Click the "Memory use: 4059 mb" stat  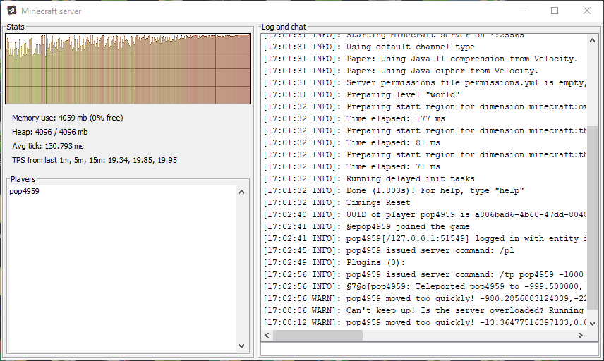[68, 118]
